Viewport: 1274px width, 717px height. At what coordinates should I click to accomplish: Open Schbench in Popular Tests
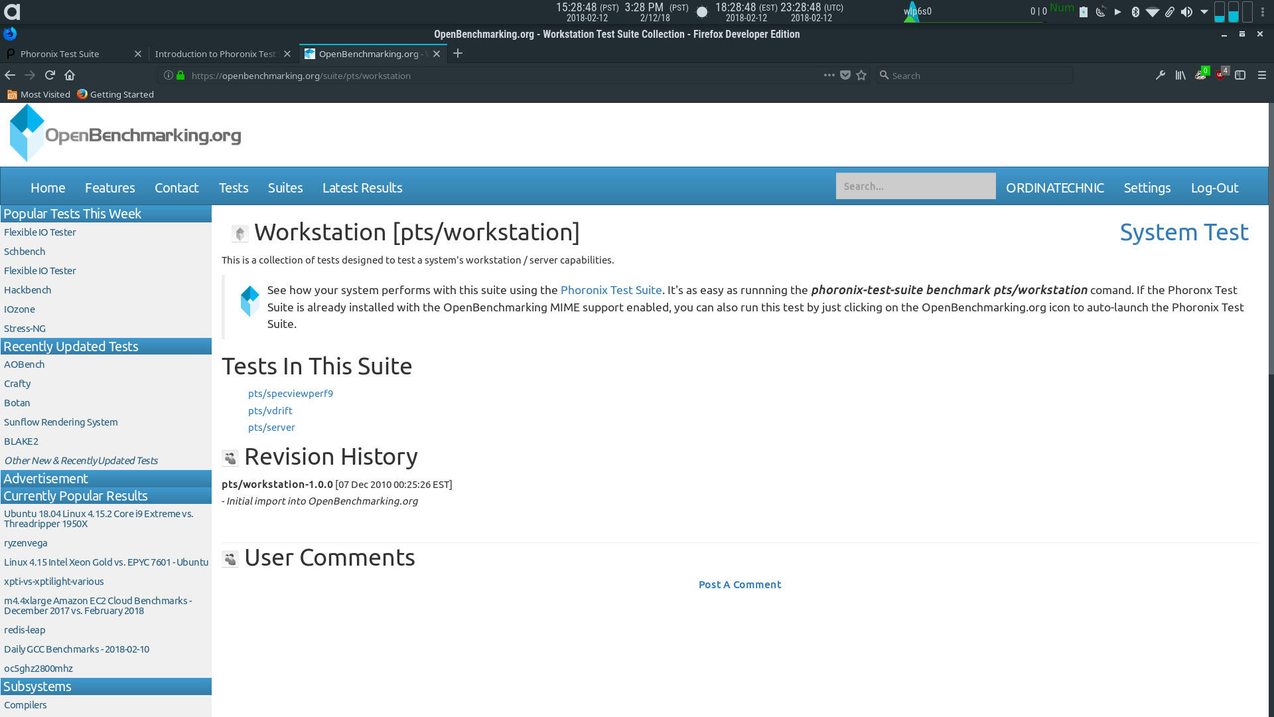tap(25, 252)
